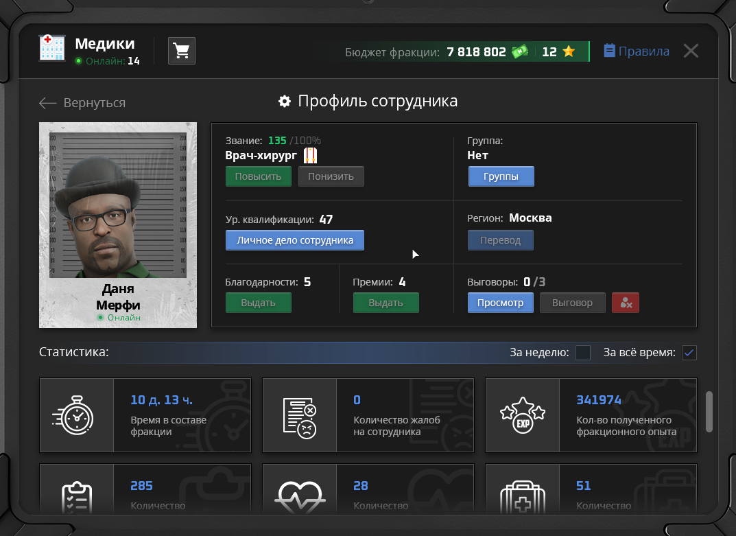Open the faction shop cart icon
Image resolution: width=736 pixels, height=536 pixels.
click(x=182, y=51)
